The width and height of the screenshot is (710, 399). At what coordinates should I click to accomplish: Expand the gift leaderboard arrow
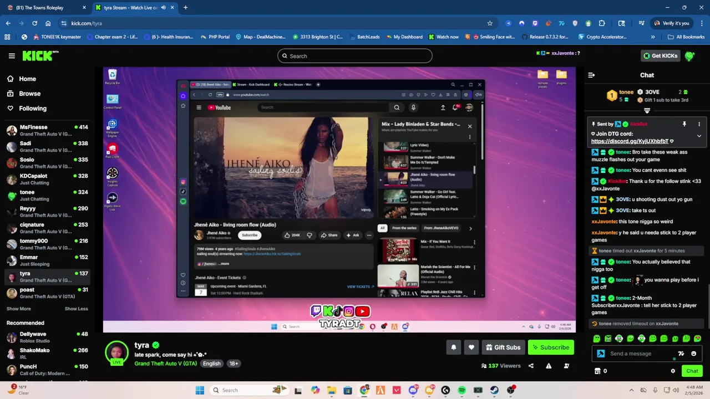click(x=647, y=111)
